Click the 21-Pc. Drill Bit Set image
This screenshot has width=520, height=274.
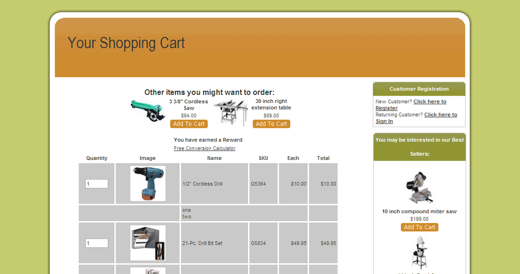tap(148, 243)
